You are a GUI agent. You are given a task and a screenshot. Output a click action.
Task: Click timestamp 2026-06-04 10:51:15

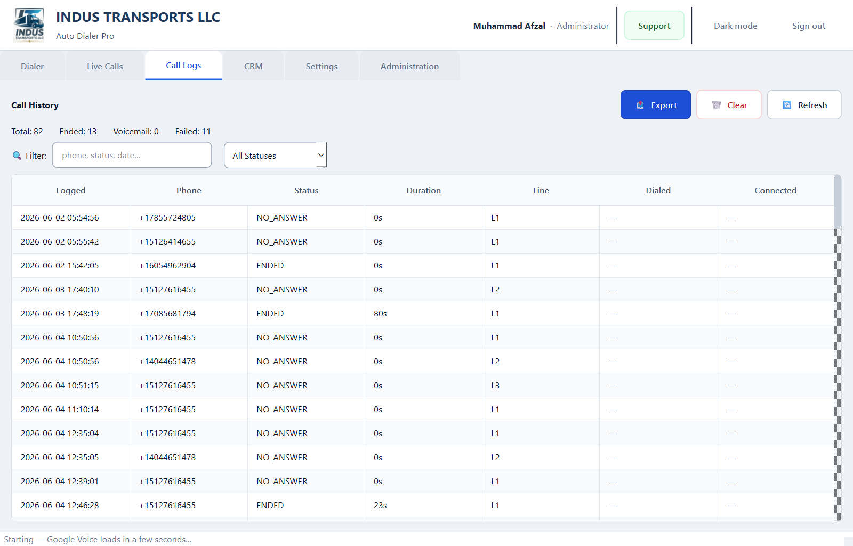tap(60, 385)
